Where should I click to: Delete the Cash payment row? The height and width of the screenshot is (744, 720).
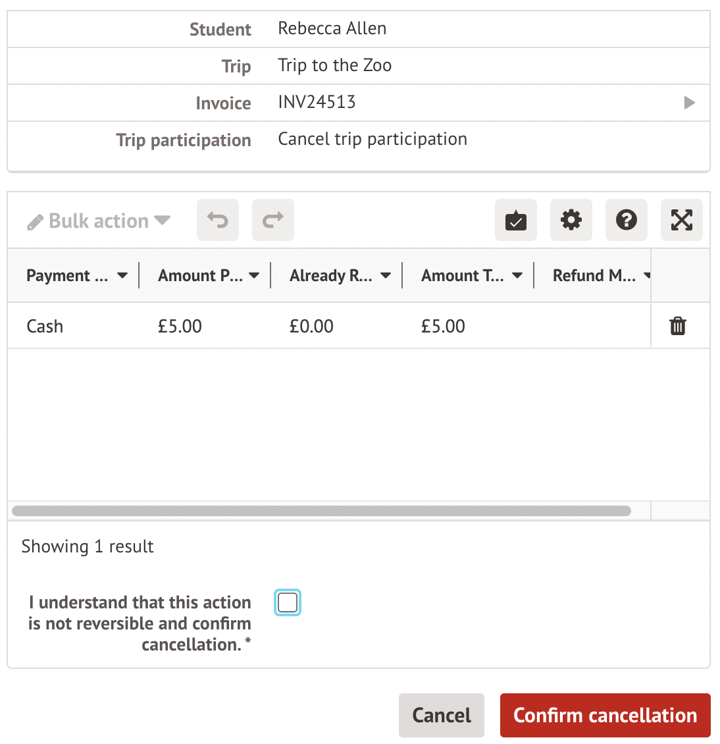point(678,326)
